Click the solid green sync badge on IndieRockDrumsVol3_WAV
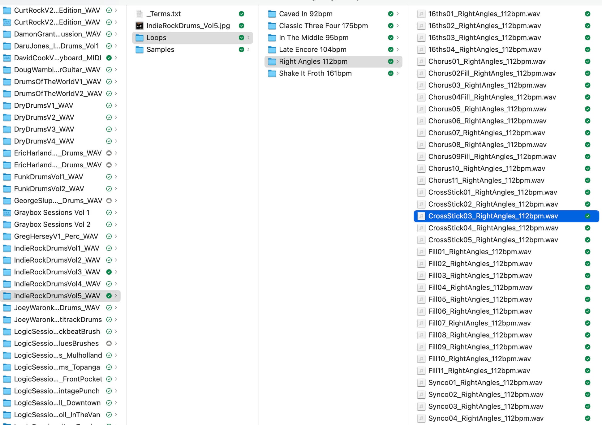 [x=109, y=272]
